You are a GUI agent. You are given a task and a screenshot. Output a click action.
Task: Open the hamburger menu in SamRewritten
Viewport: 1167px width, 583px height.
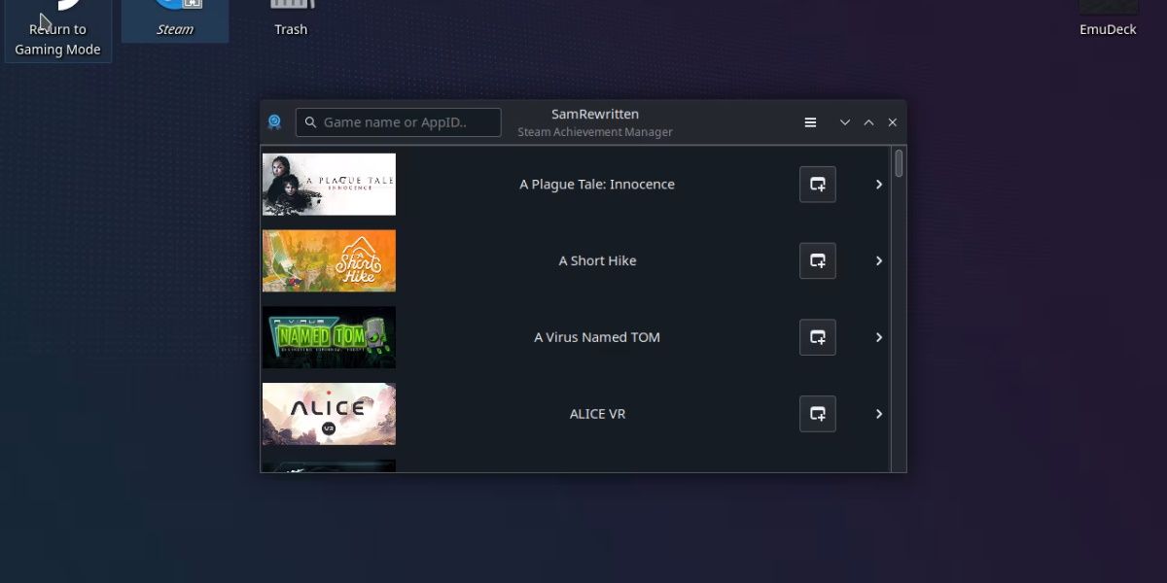810,122
